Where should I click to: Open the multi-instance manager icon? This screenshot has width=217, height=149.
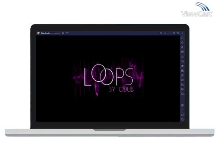point(182,85)
